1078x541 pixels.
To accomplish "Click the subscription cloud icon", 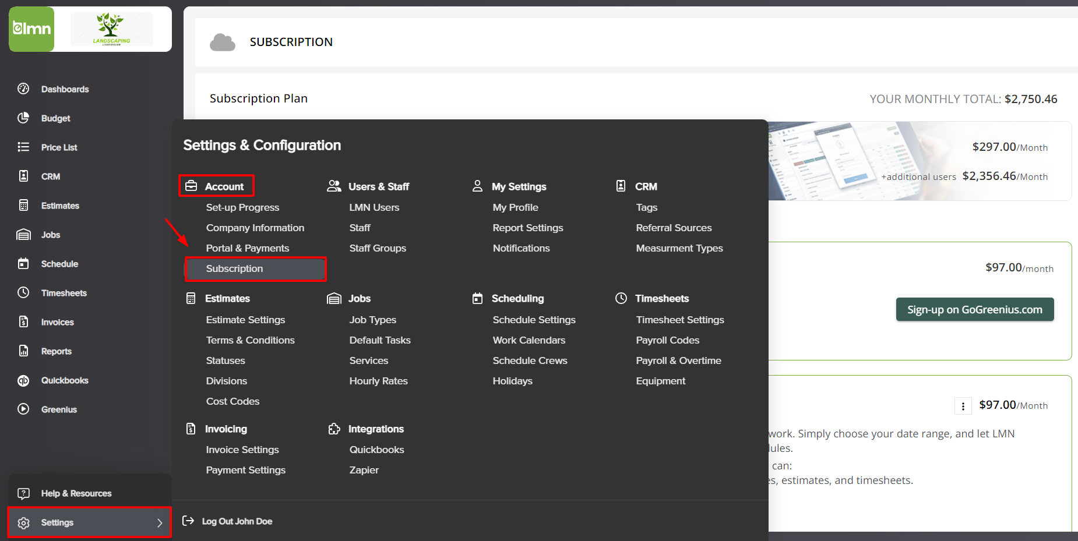I will 223,42.
